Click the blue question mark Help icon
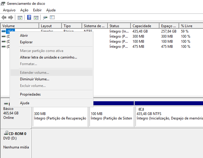203x158 pixels. click(x=29, y=17)
